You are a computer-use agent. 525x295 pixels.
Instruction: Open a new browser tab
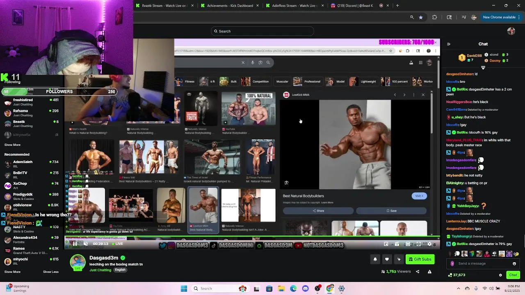point(397,5)
